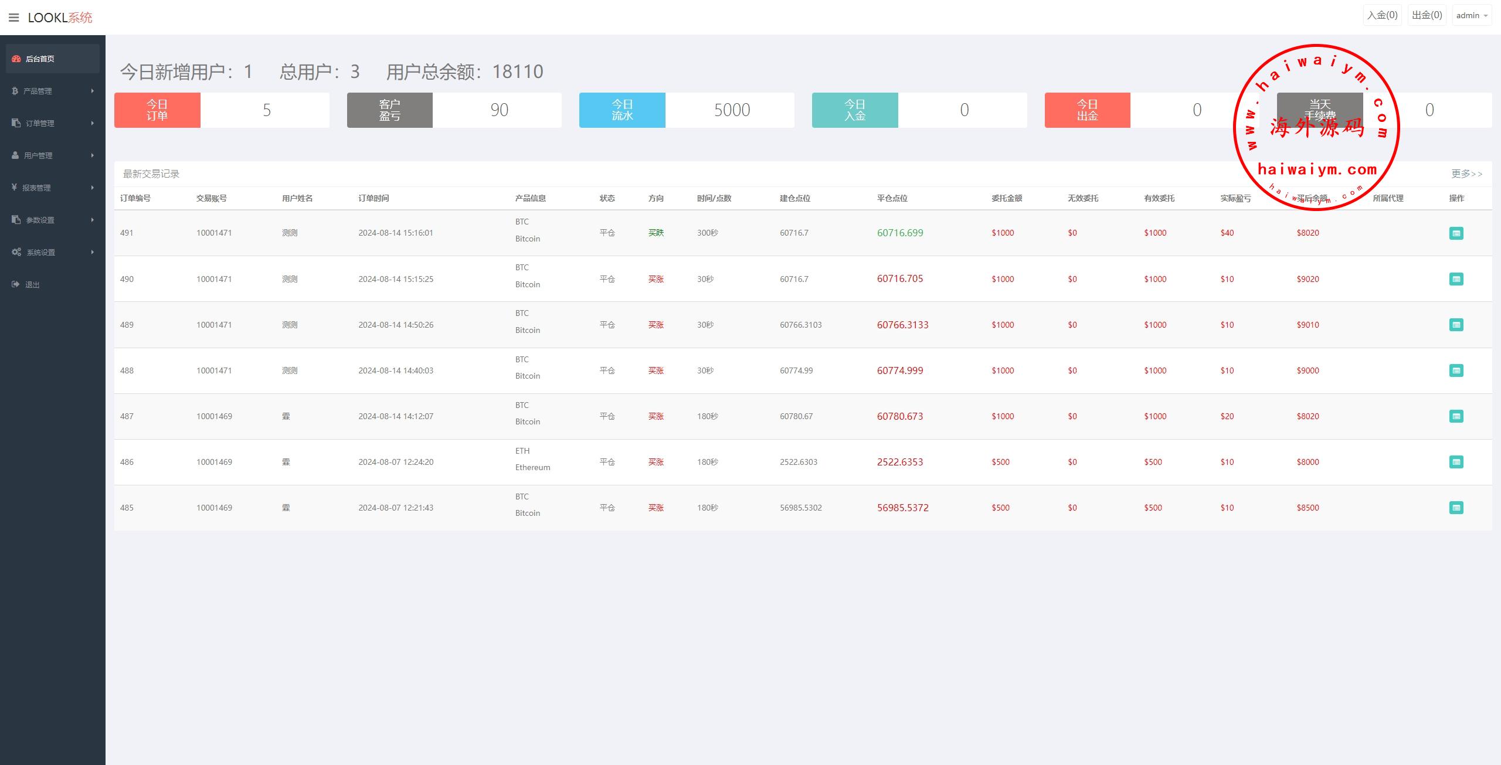Open details icon for order 486

click(x=1456, y=462)
